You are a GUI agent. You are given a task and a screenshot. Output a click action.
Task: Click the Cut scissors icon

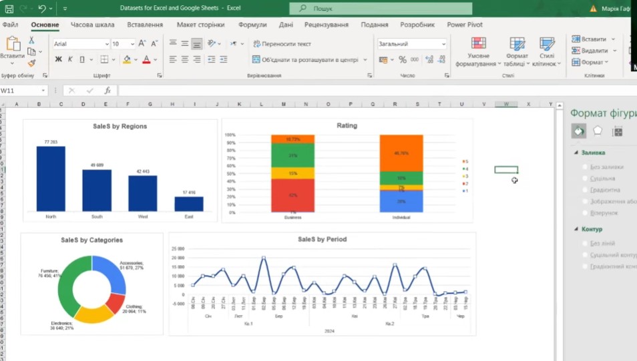coord(31,41)
